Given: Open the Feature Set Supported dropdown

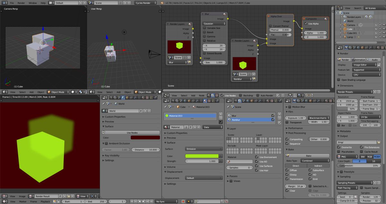Looking at the screenshot, I should [366, 70].
